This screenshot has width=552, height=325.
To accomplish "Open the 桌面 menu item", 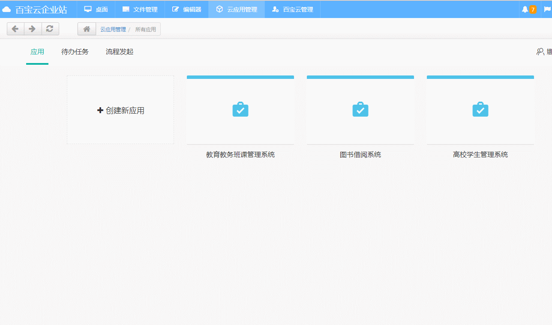I will coord(96,9).
